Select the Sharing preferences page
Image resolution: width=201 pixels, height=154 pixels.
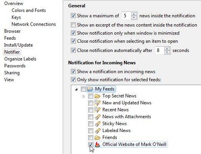pyautogui.click(x=12, y=73)
